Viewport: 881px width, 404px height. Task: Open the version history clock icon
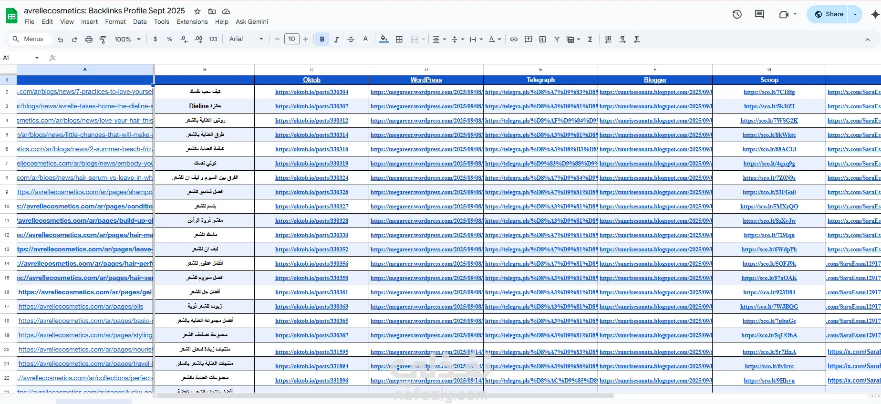(737, 14)
